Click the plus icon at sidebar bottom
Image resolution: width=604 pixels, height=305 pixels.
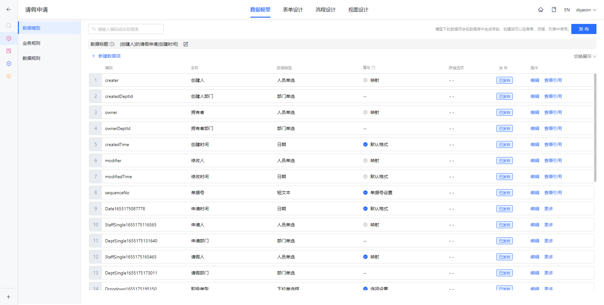(8, 297)
